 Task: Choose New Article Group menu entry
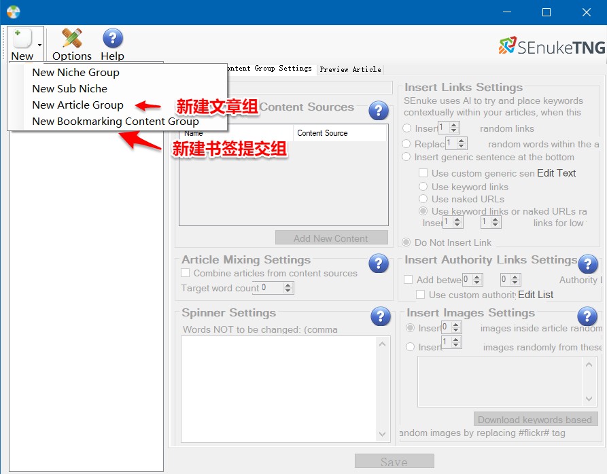(x=77, y=105)
